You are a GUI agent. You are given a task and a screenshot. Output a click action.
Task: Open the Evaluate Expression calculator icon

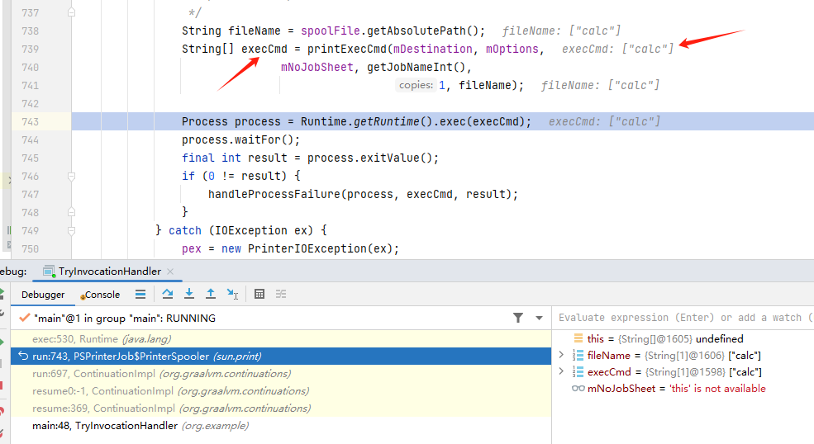(x=259, y=294)
